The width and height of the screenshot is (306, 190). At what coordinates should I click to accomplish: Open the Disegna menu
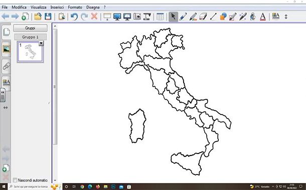coord(93,7)
